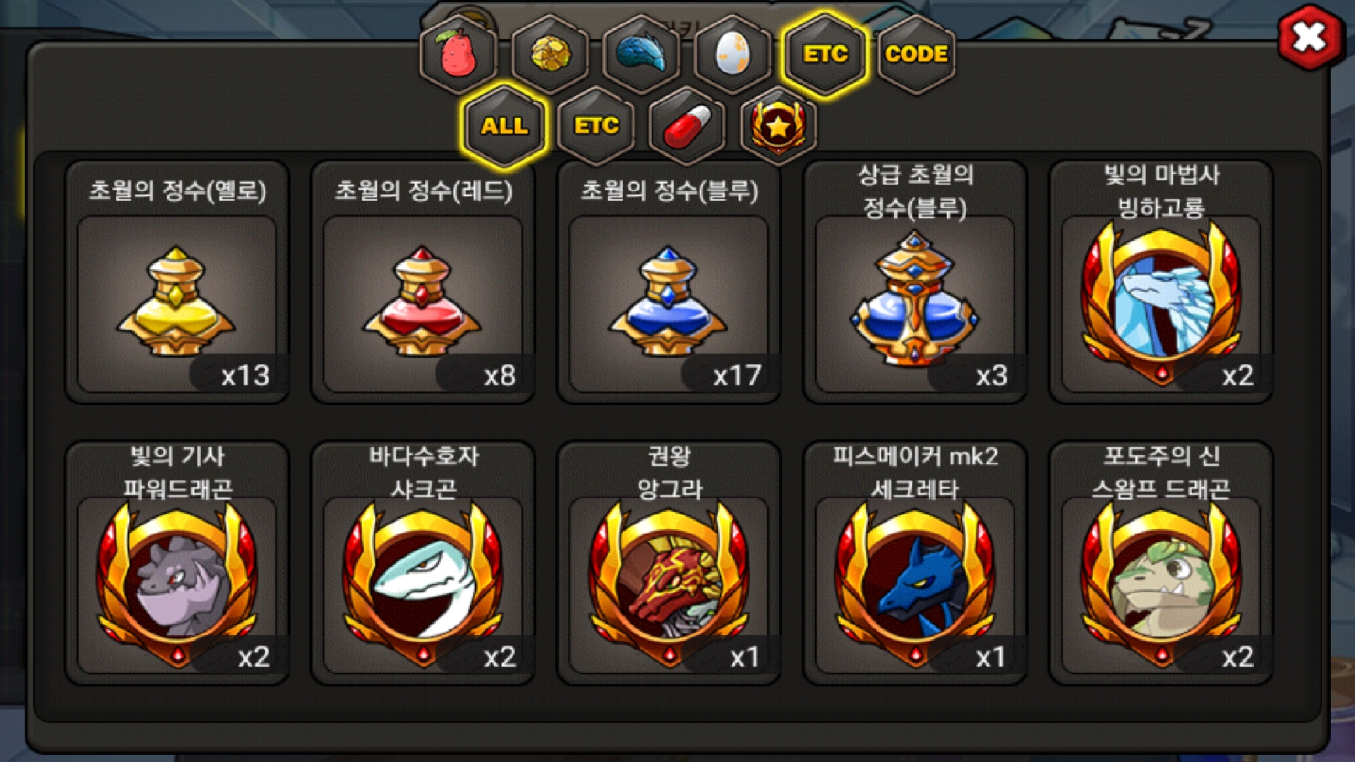The image size is (1355, 762).
Task: Filter items by red capsule pill icon
Action: click(x=687, y=126)
